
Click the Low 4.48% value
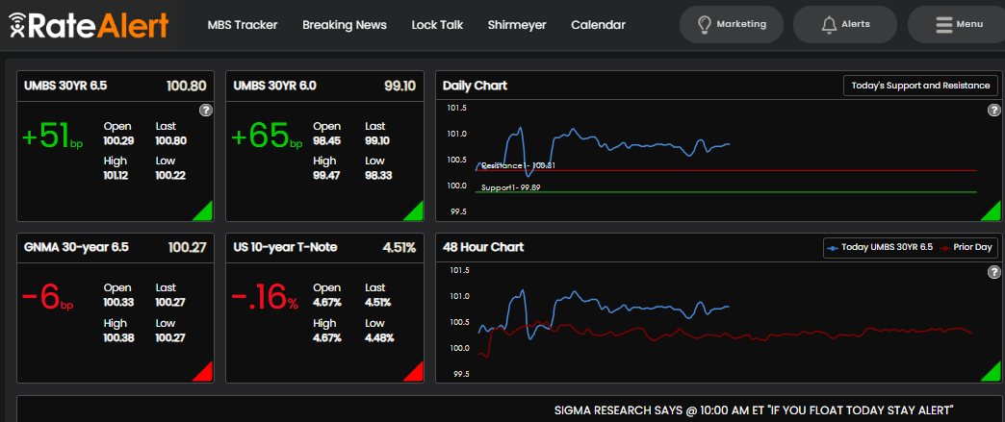coord(379,338)
